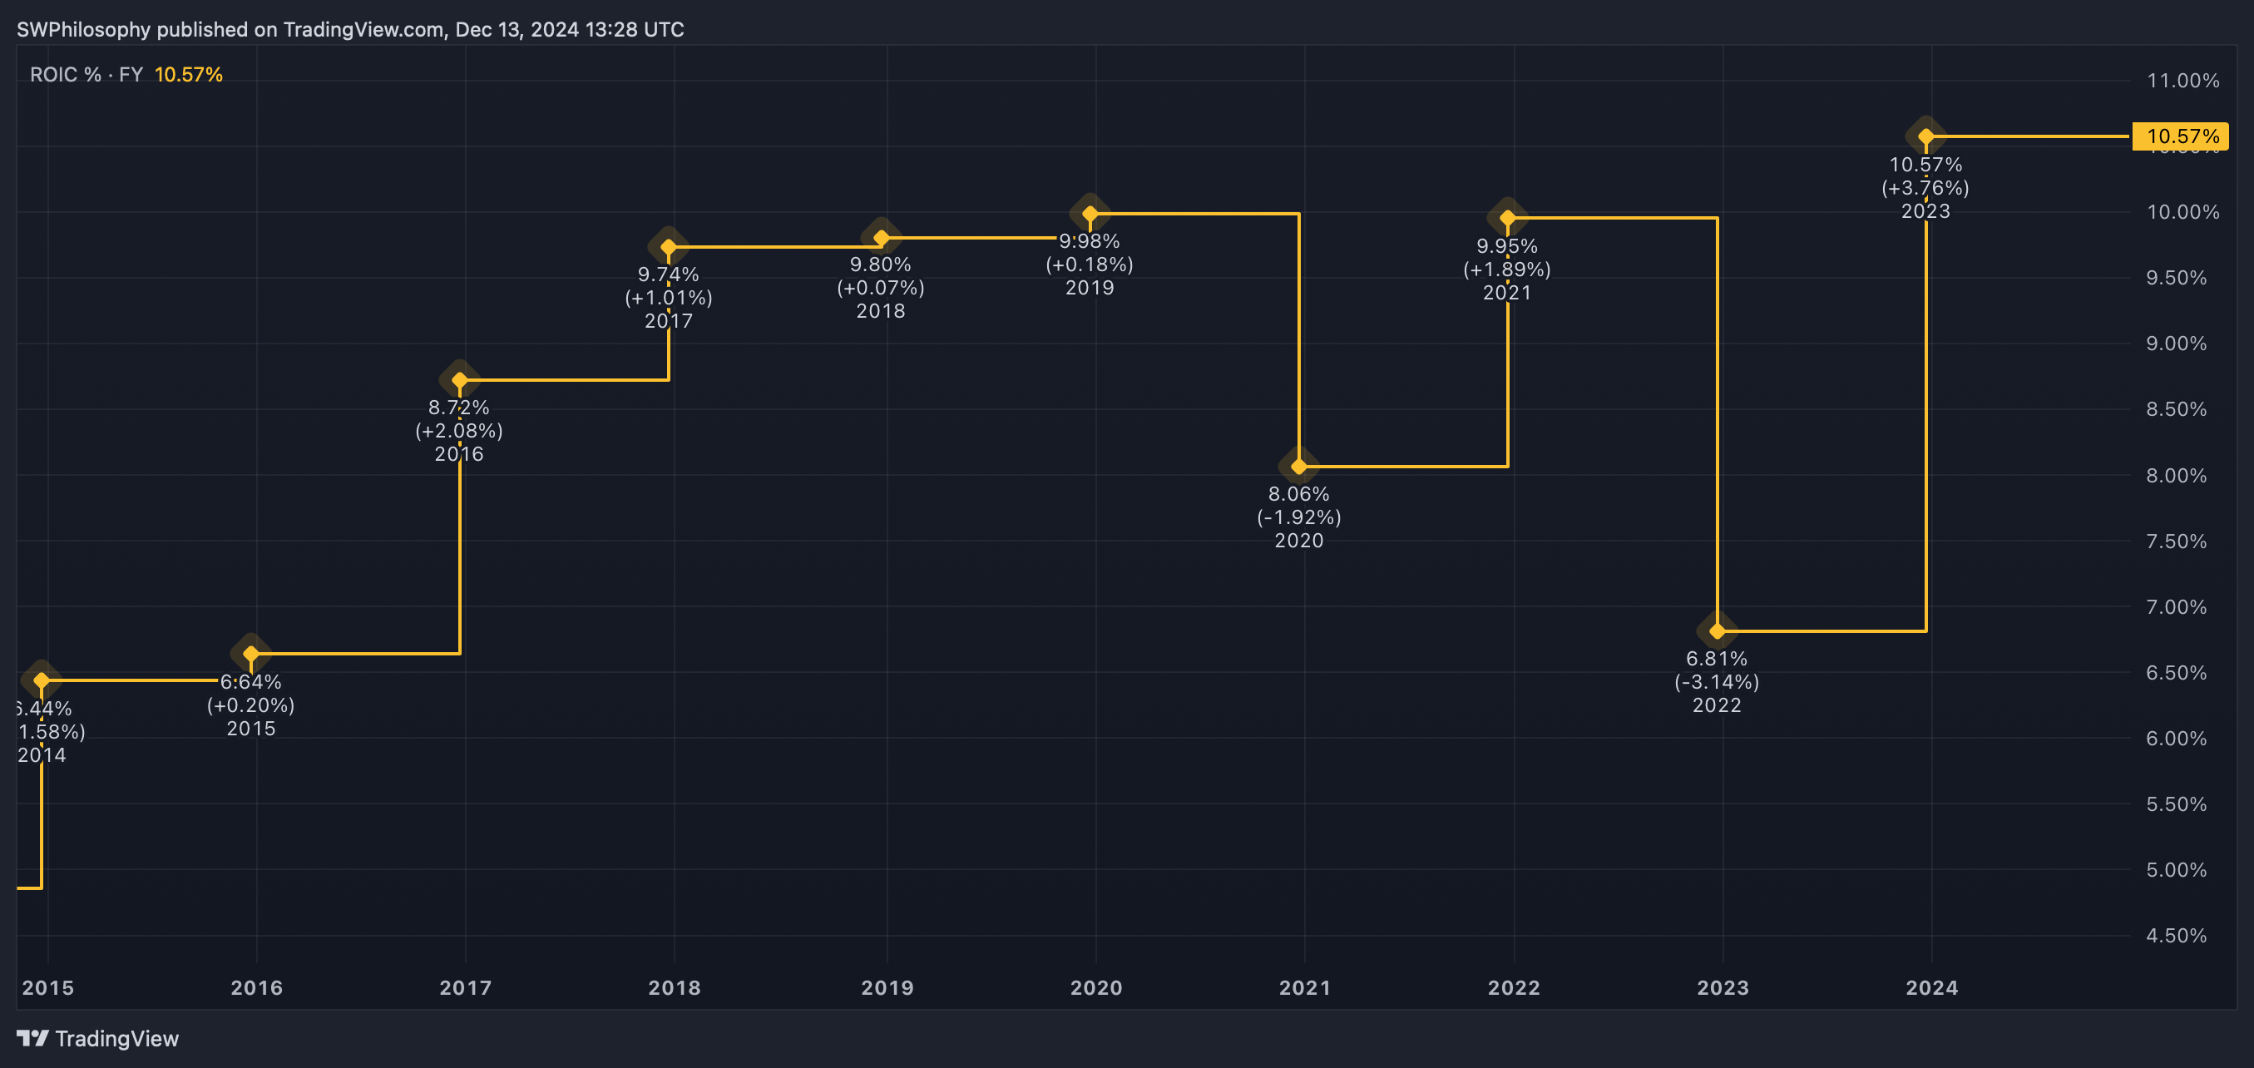2254x1068 pixels.
Task: Click the 6.81% (-3.14%) 2022 data label
Action: (x=1717, y=681)
